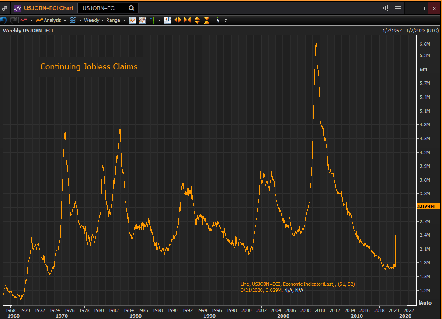Select the green crosshair tool
The height and width of the screenshot is (319, 442).
point(152,20)
